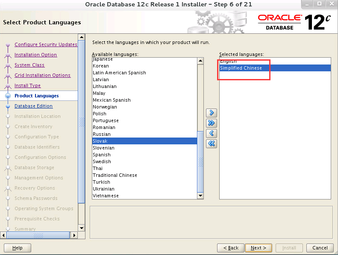Add all languages with double right arrow
The width and height of the screenshot is (338, 255).
pyautogui.click(x=212, y=123)
